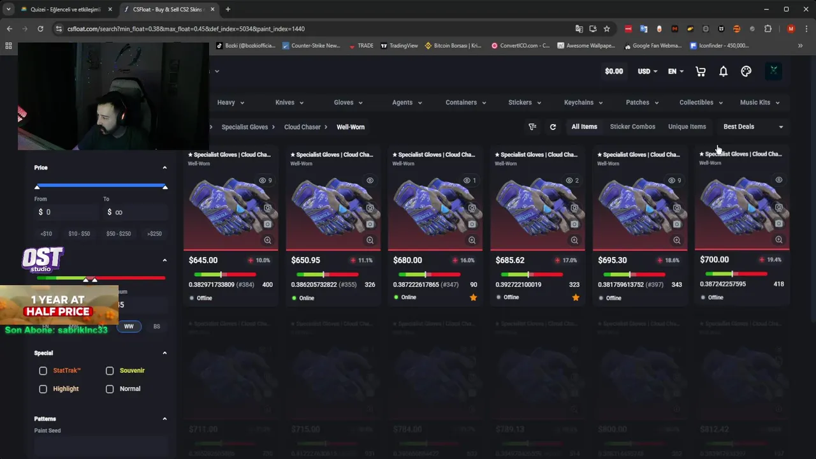
Task: Toggle the StatTrak checkbox
Action: point(43,370)
